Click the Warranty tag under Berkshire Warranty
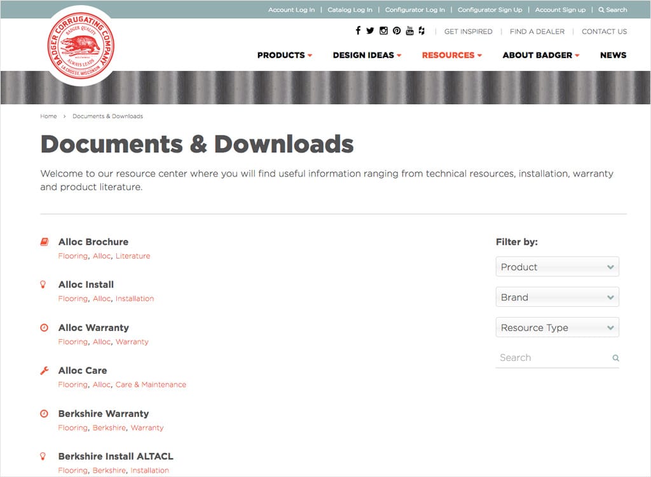Viewport: 651px width, 477px height. 147,427
